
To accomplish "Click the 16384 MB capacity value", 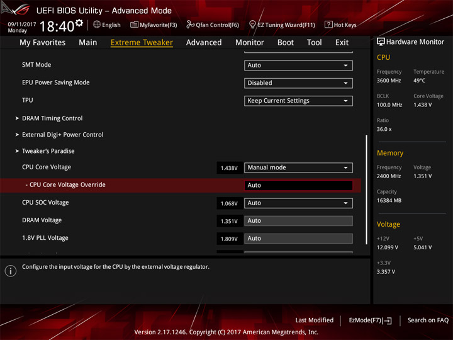I will click(389, 200).
